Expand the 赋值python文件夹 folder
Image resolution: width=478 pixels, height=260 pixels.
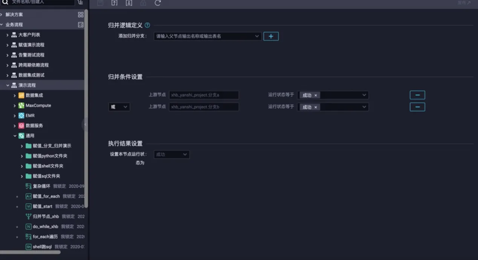(22, 156)
